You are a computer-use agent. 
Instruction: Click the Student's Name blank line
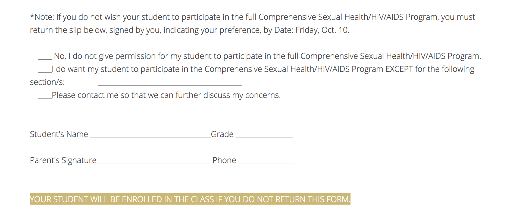coord(151,137)
